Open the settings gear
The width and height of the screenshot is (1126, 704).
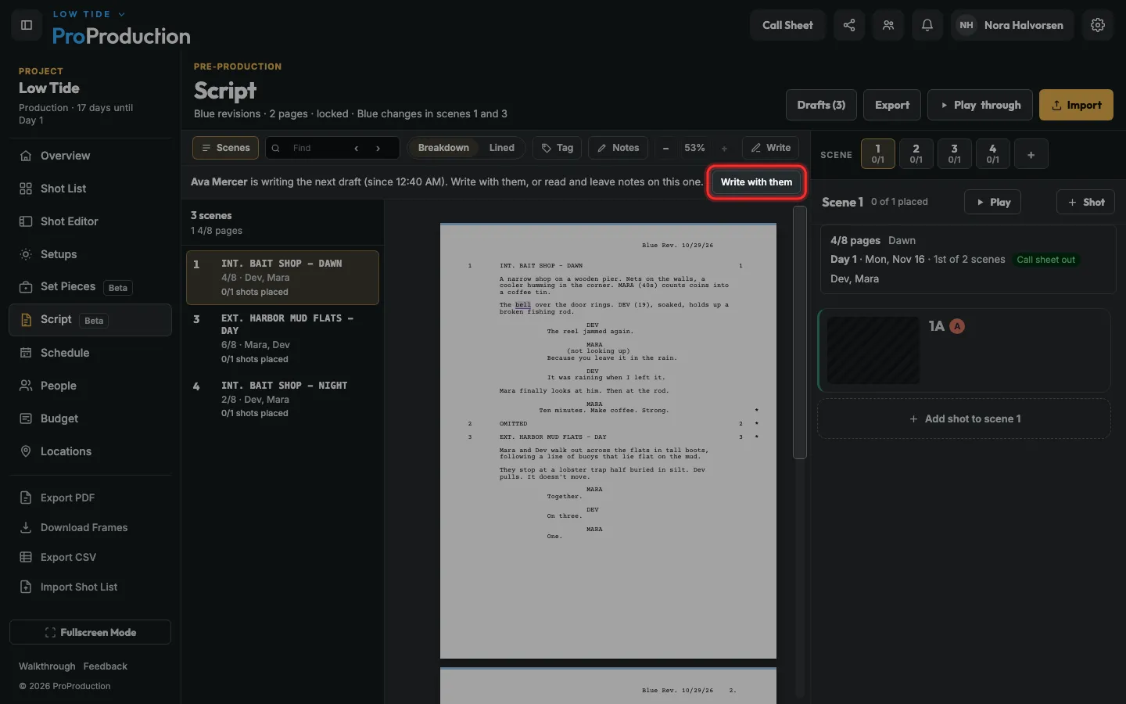pyautogui.click(x=1098, y=25)
